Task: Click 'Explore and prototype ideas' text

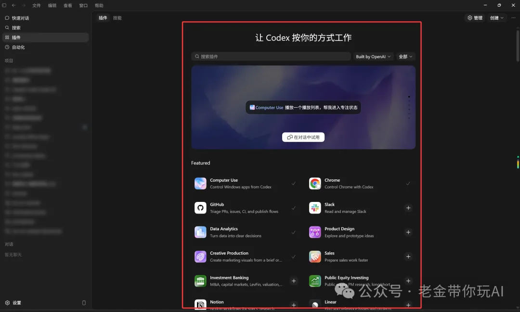Action: [349, 236]
